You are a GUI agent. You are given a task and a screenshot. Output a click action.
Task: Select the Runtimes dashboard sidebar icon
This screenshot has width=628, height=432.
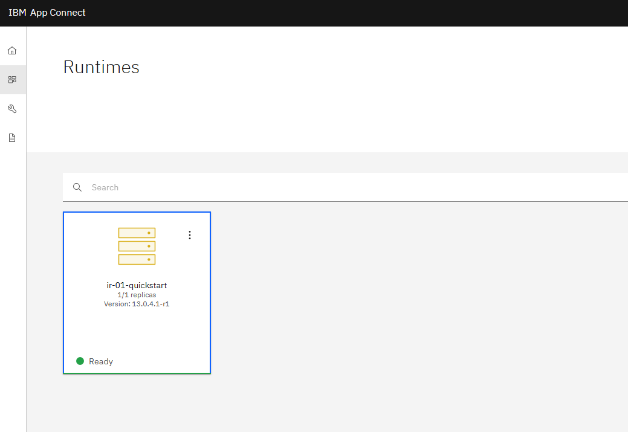[x=12, y=80]
